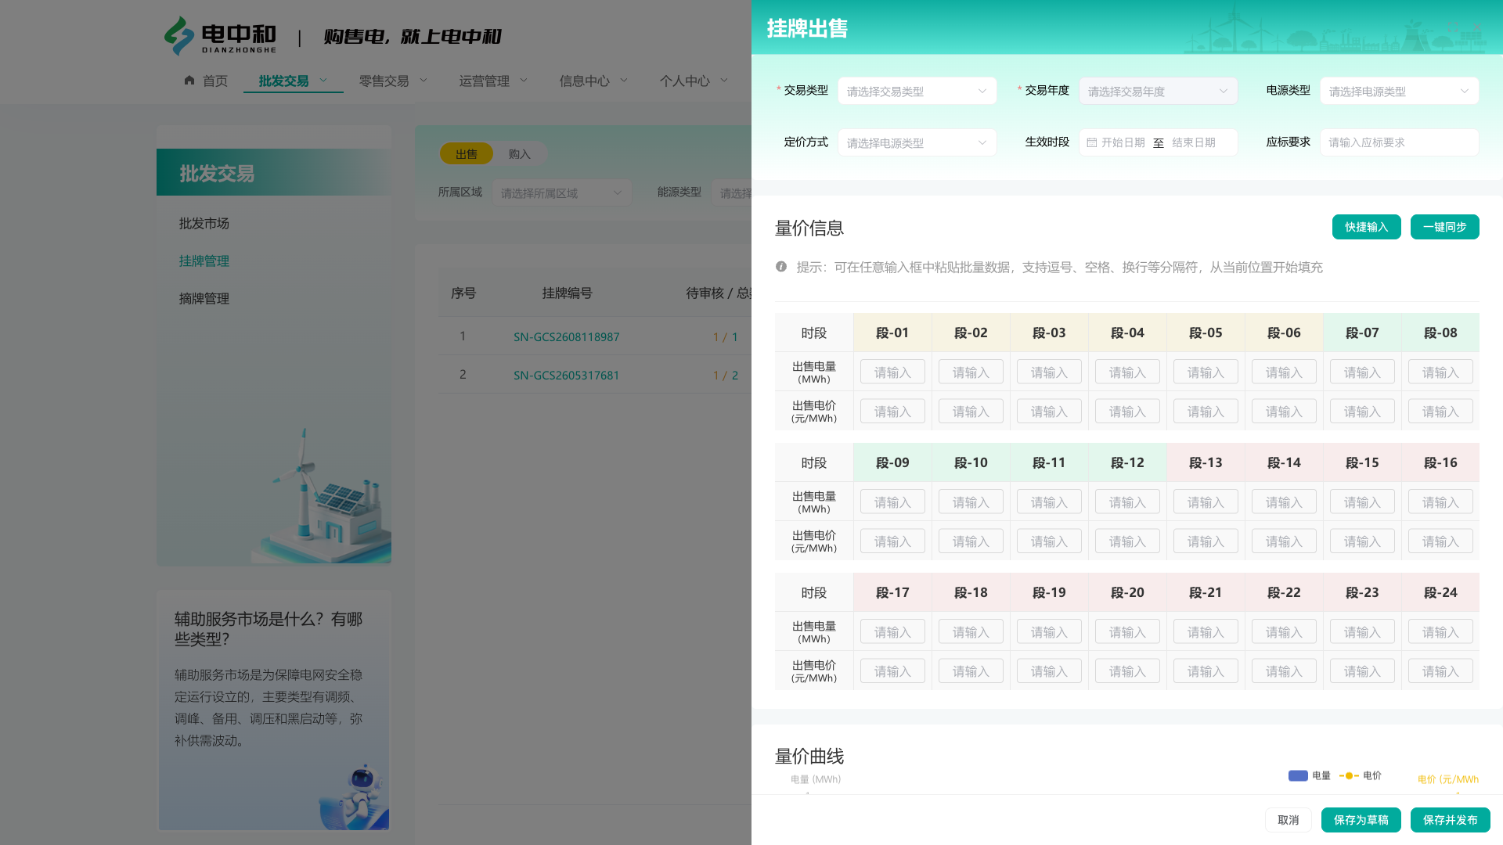Switch to the 购入 toggle in background page
1503x845 pixels.
pyautogui.click(x=520, y=154)
